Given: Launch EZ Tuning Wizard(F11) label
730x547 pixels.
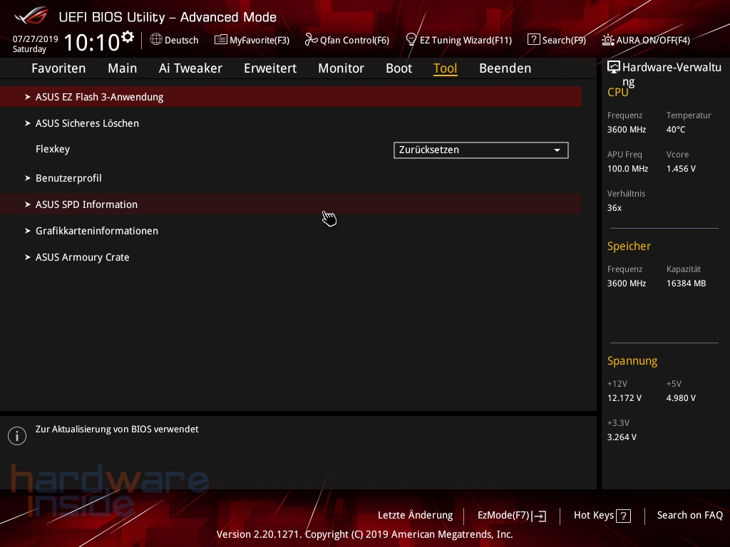Looking at the screenshot, I should 466,41.
